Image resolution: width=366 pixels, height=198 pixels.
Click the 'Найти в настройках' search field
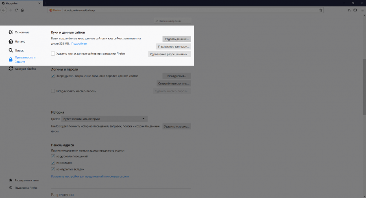point(172,21)
